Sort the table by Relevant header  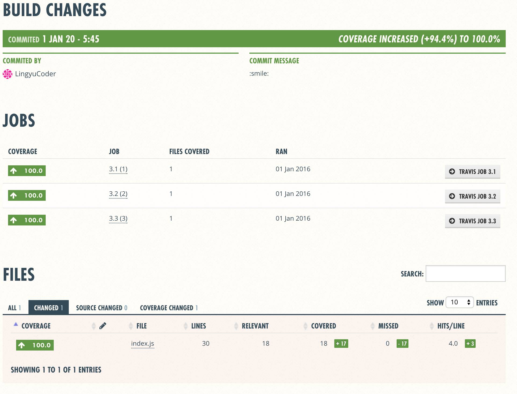click(x=255, y=326)
